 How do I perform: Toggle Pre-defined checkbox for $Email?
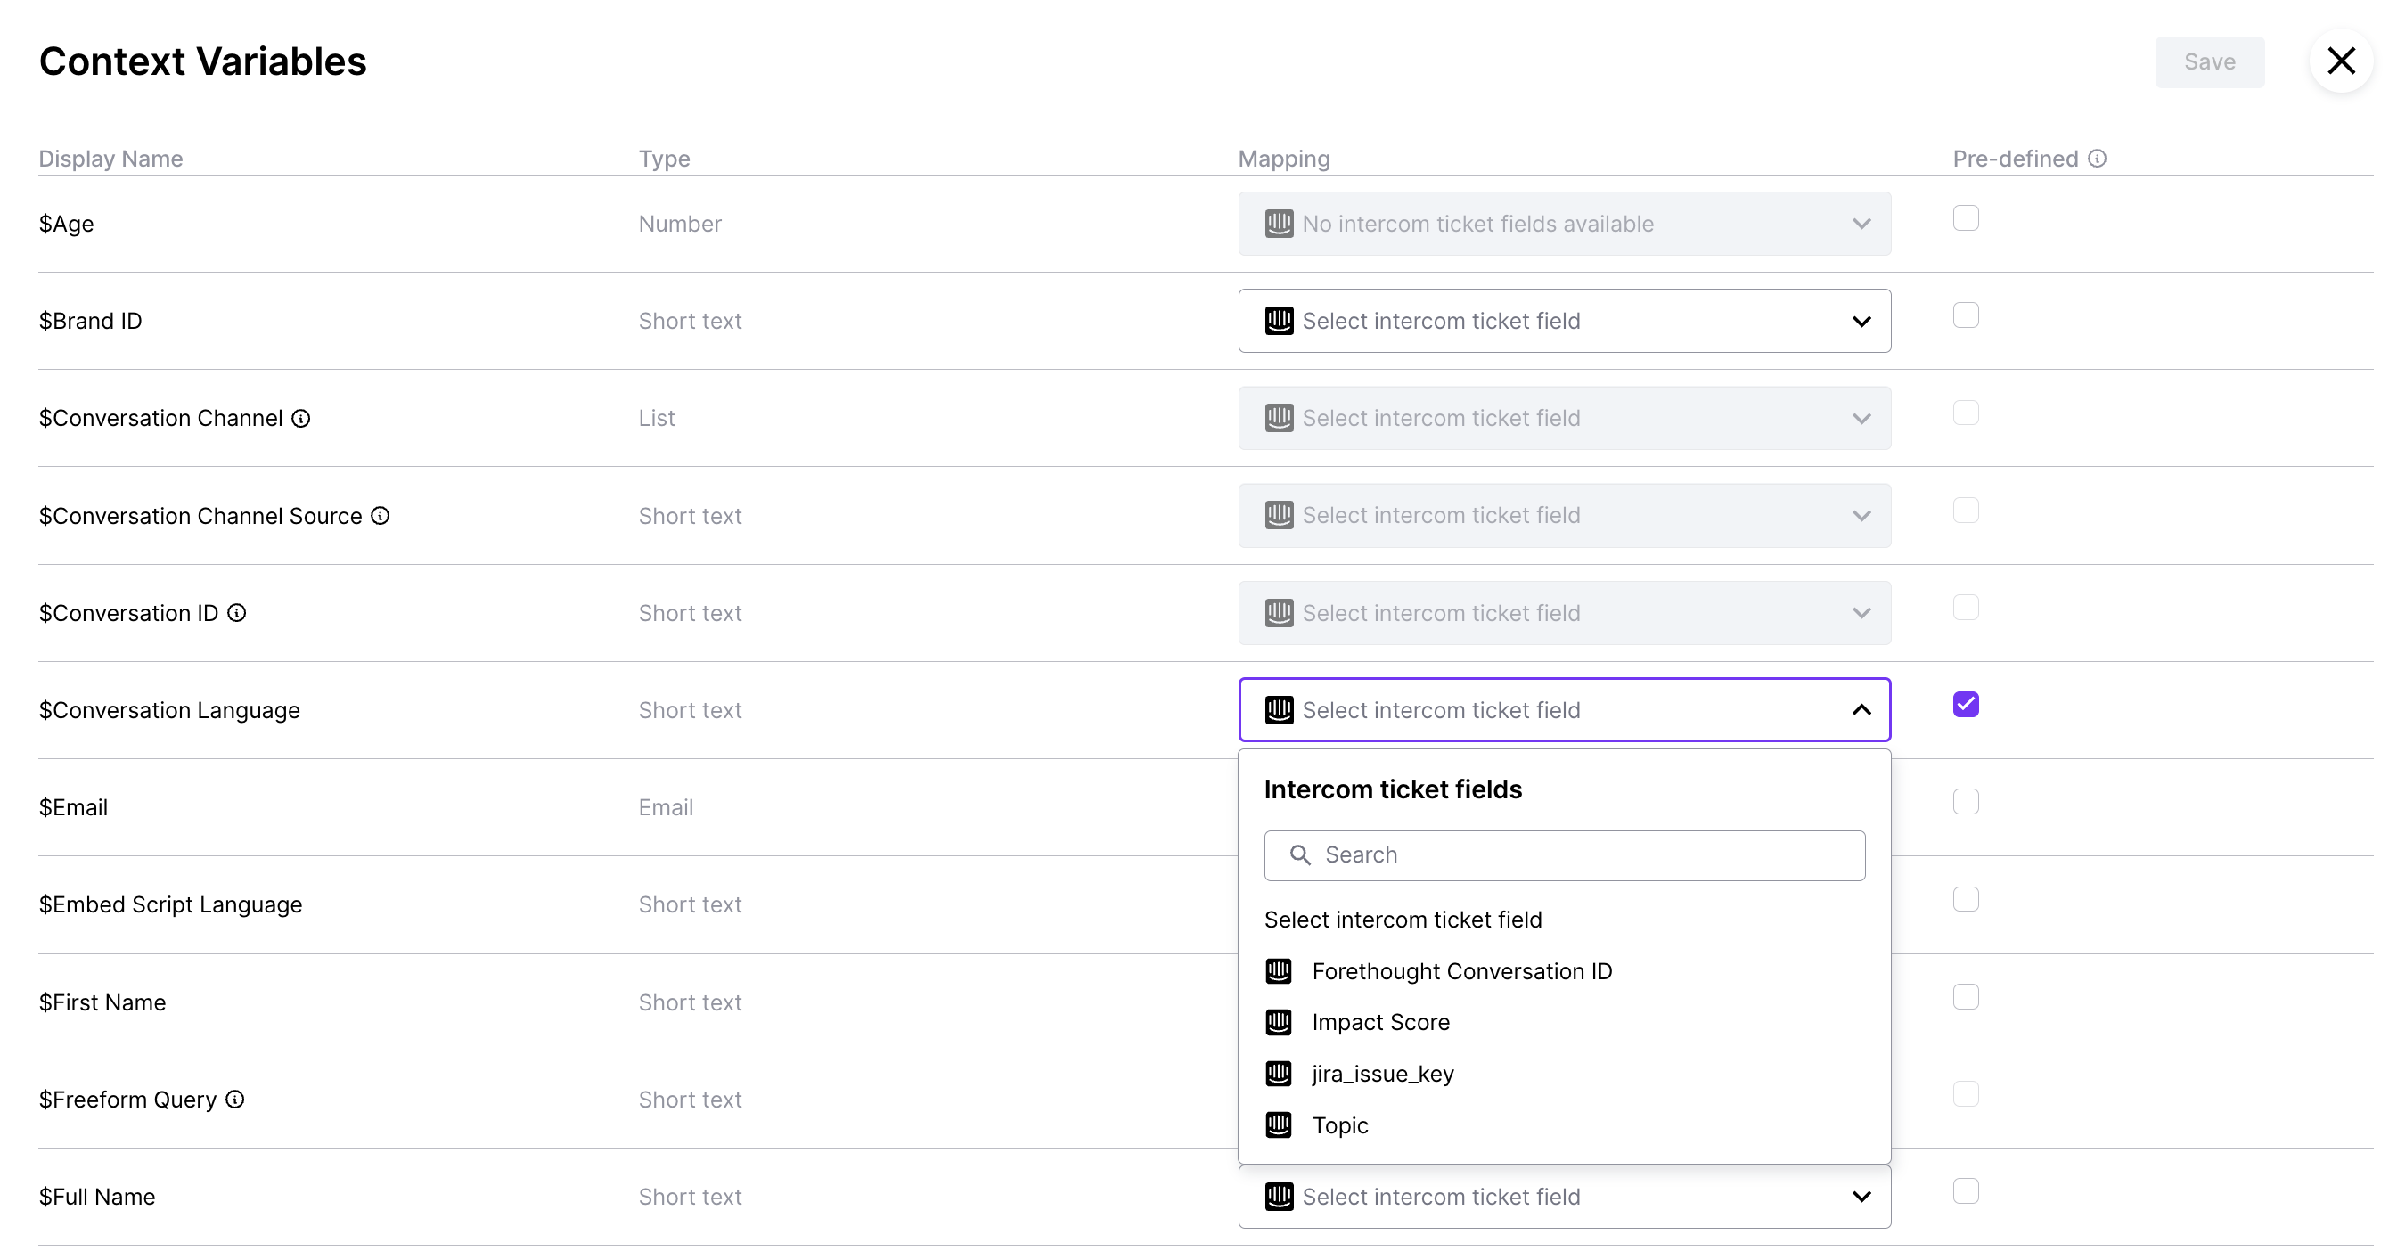click(1965, 801)
